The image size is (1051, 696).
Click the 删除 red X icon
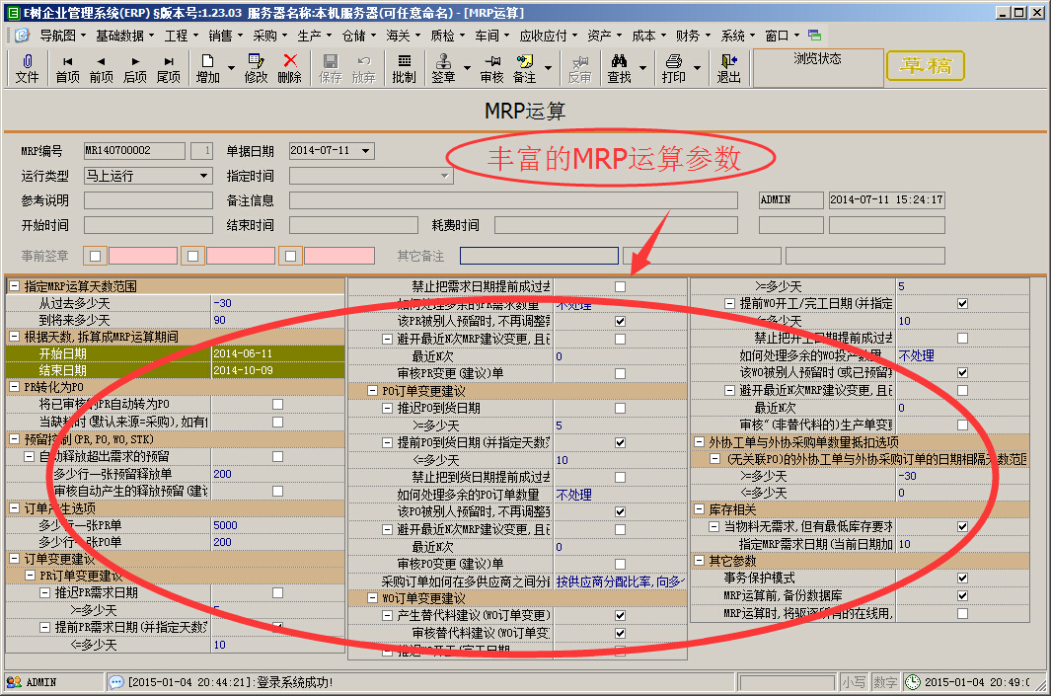pos(290,68)
